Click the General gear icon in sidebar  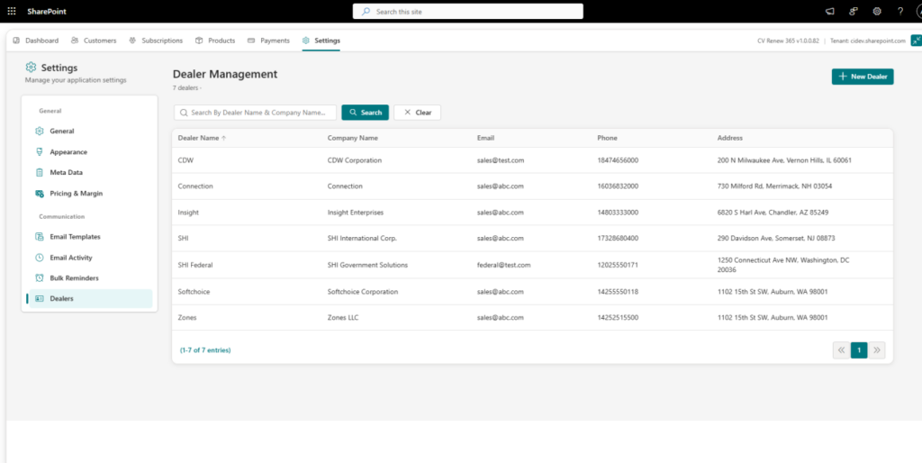pos(40,132)
